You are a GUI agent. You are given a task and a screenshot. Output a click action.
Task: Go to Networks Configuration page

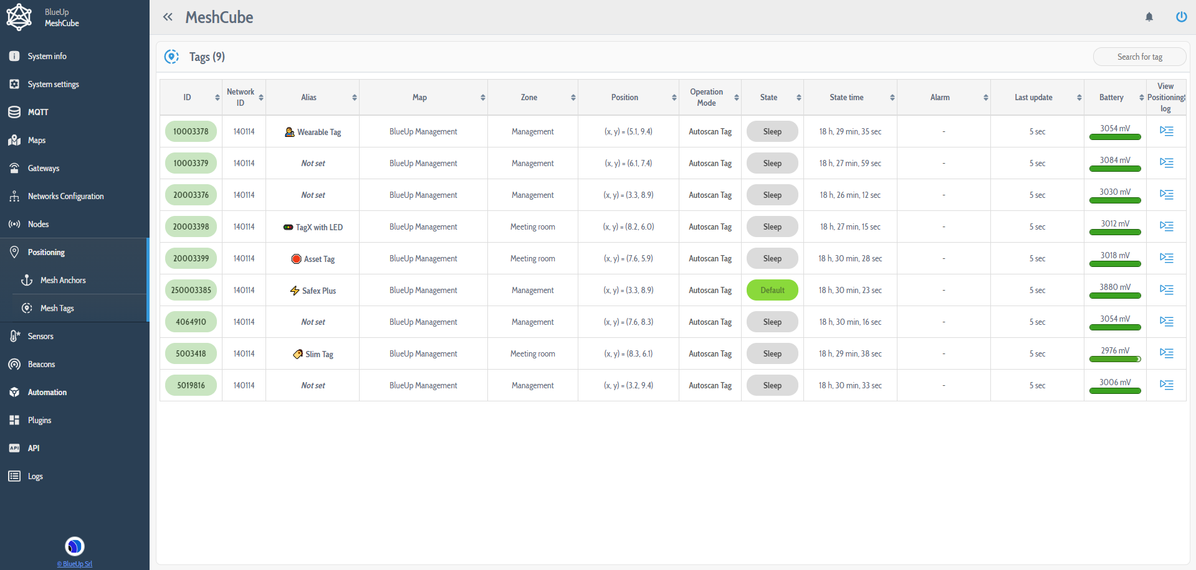65,196
